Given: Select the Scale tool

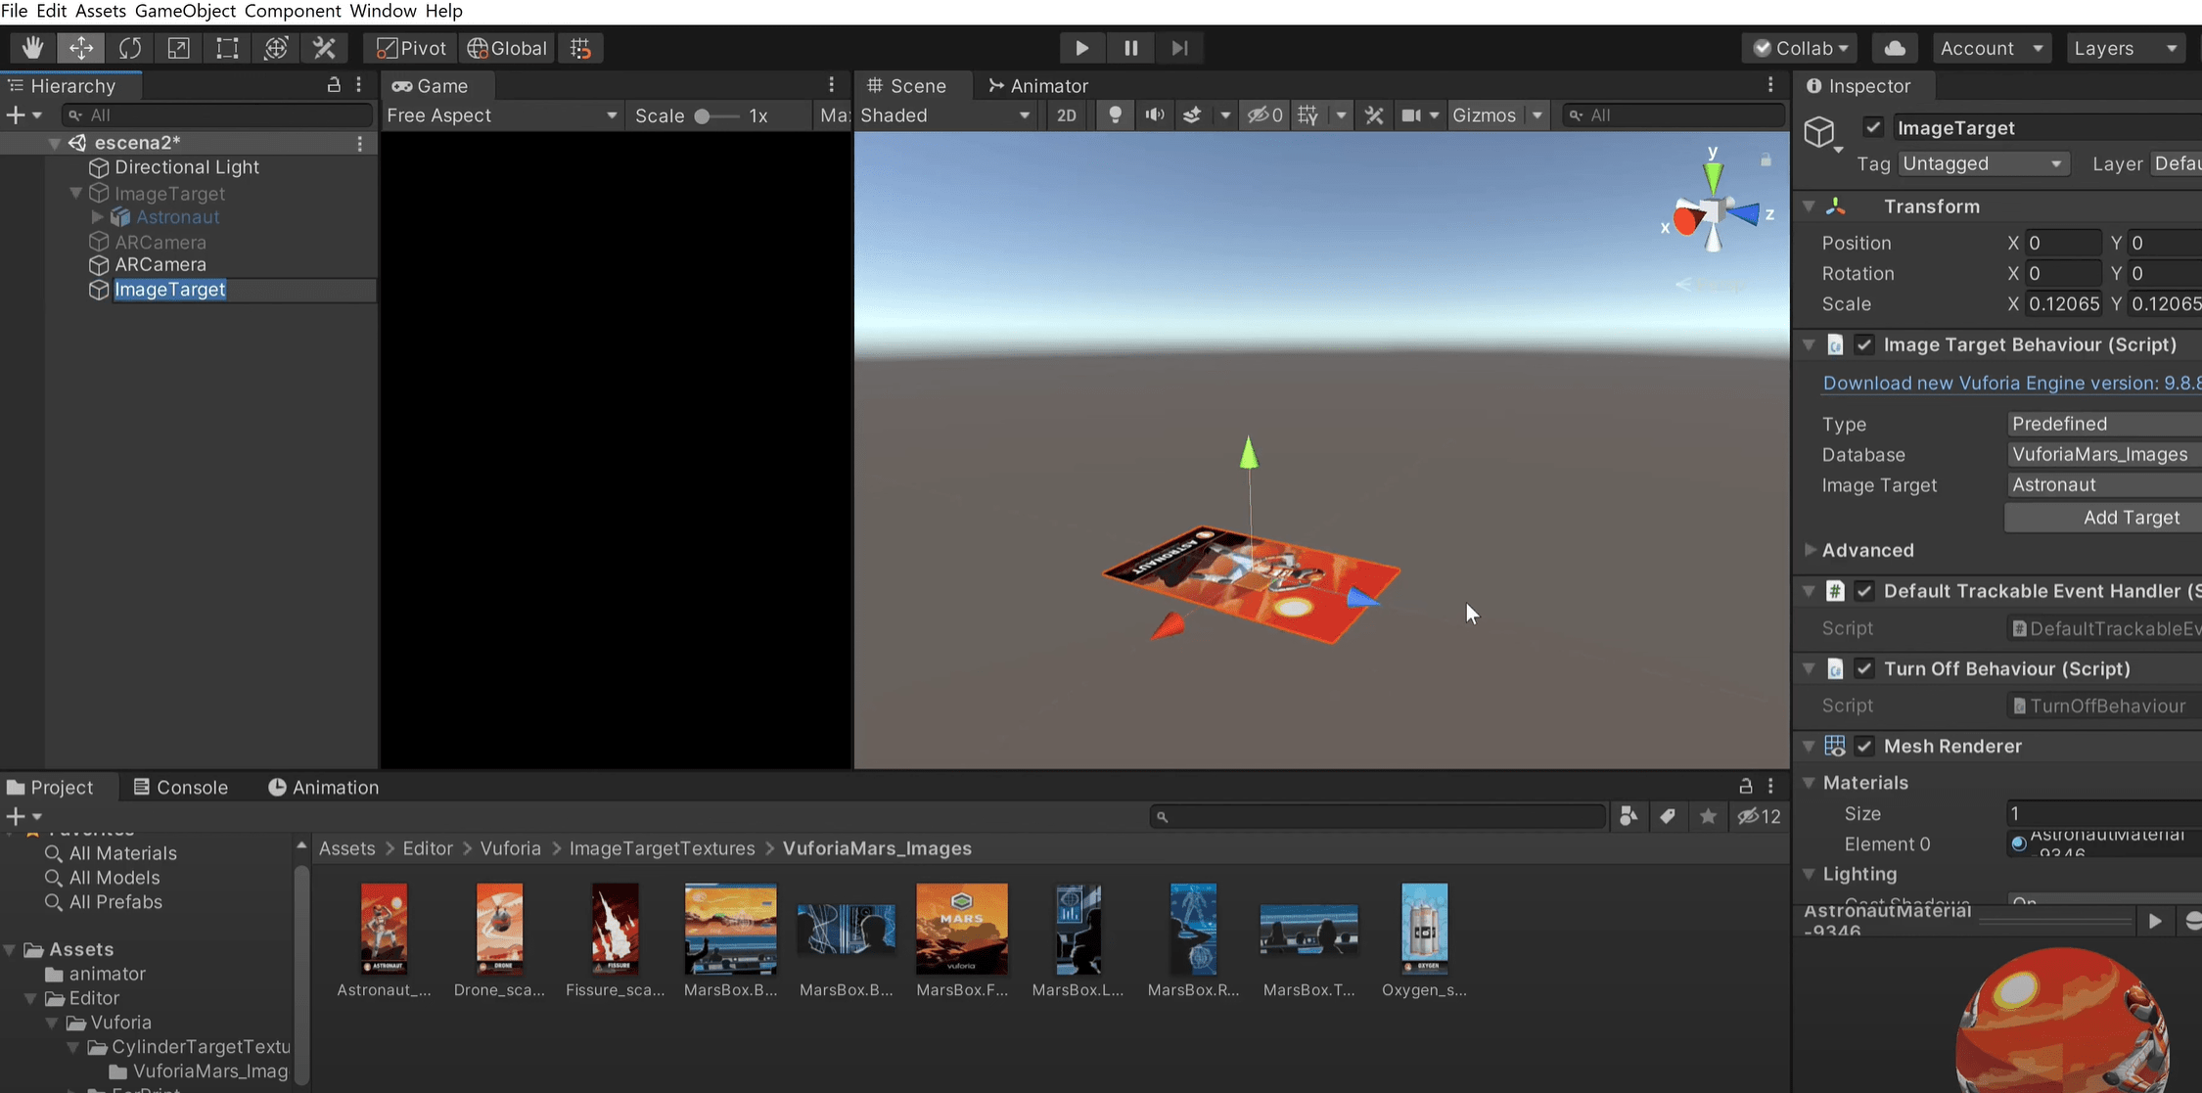Looking at the screenshot, I should (x=178, y=48).
